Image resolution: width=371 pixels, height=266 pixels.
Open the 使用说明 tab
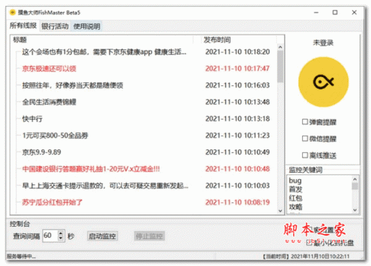pos(87,26)
